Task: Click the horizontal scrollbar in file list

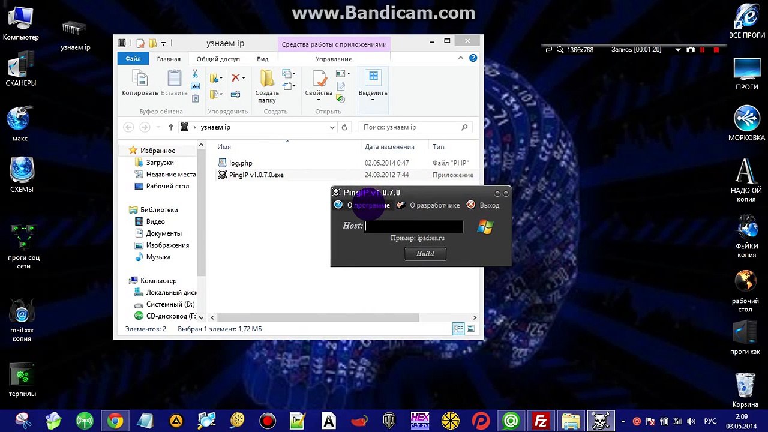Action: [x=318, y=317]
